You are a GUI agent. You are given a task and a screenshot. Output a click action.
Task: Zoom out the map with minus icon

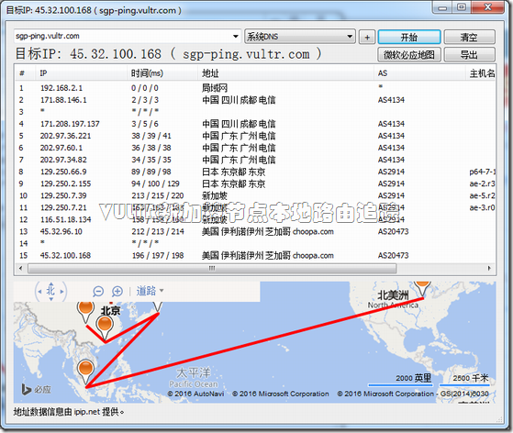(98, 291)
